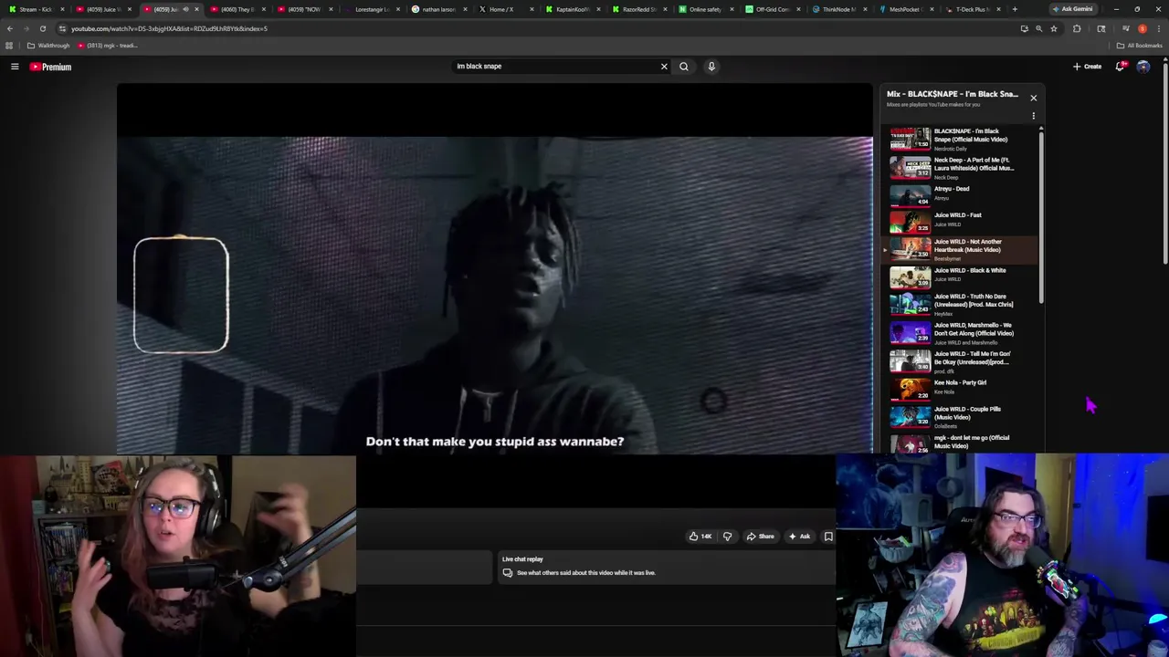Reload the page
The width and height of the screenshot is (1169, 657).
click(x=42, y=28)
